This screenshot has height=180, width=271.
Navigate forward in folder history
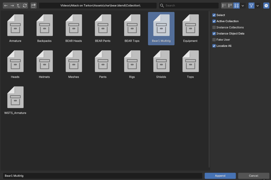12,5
